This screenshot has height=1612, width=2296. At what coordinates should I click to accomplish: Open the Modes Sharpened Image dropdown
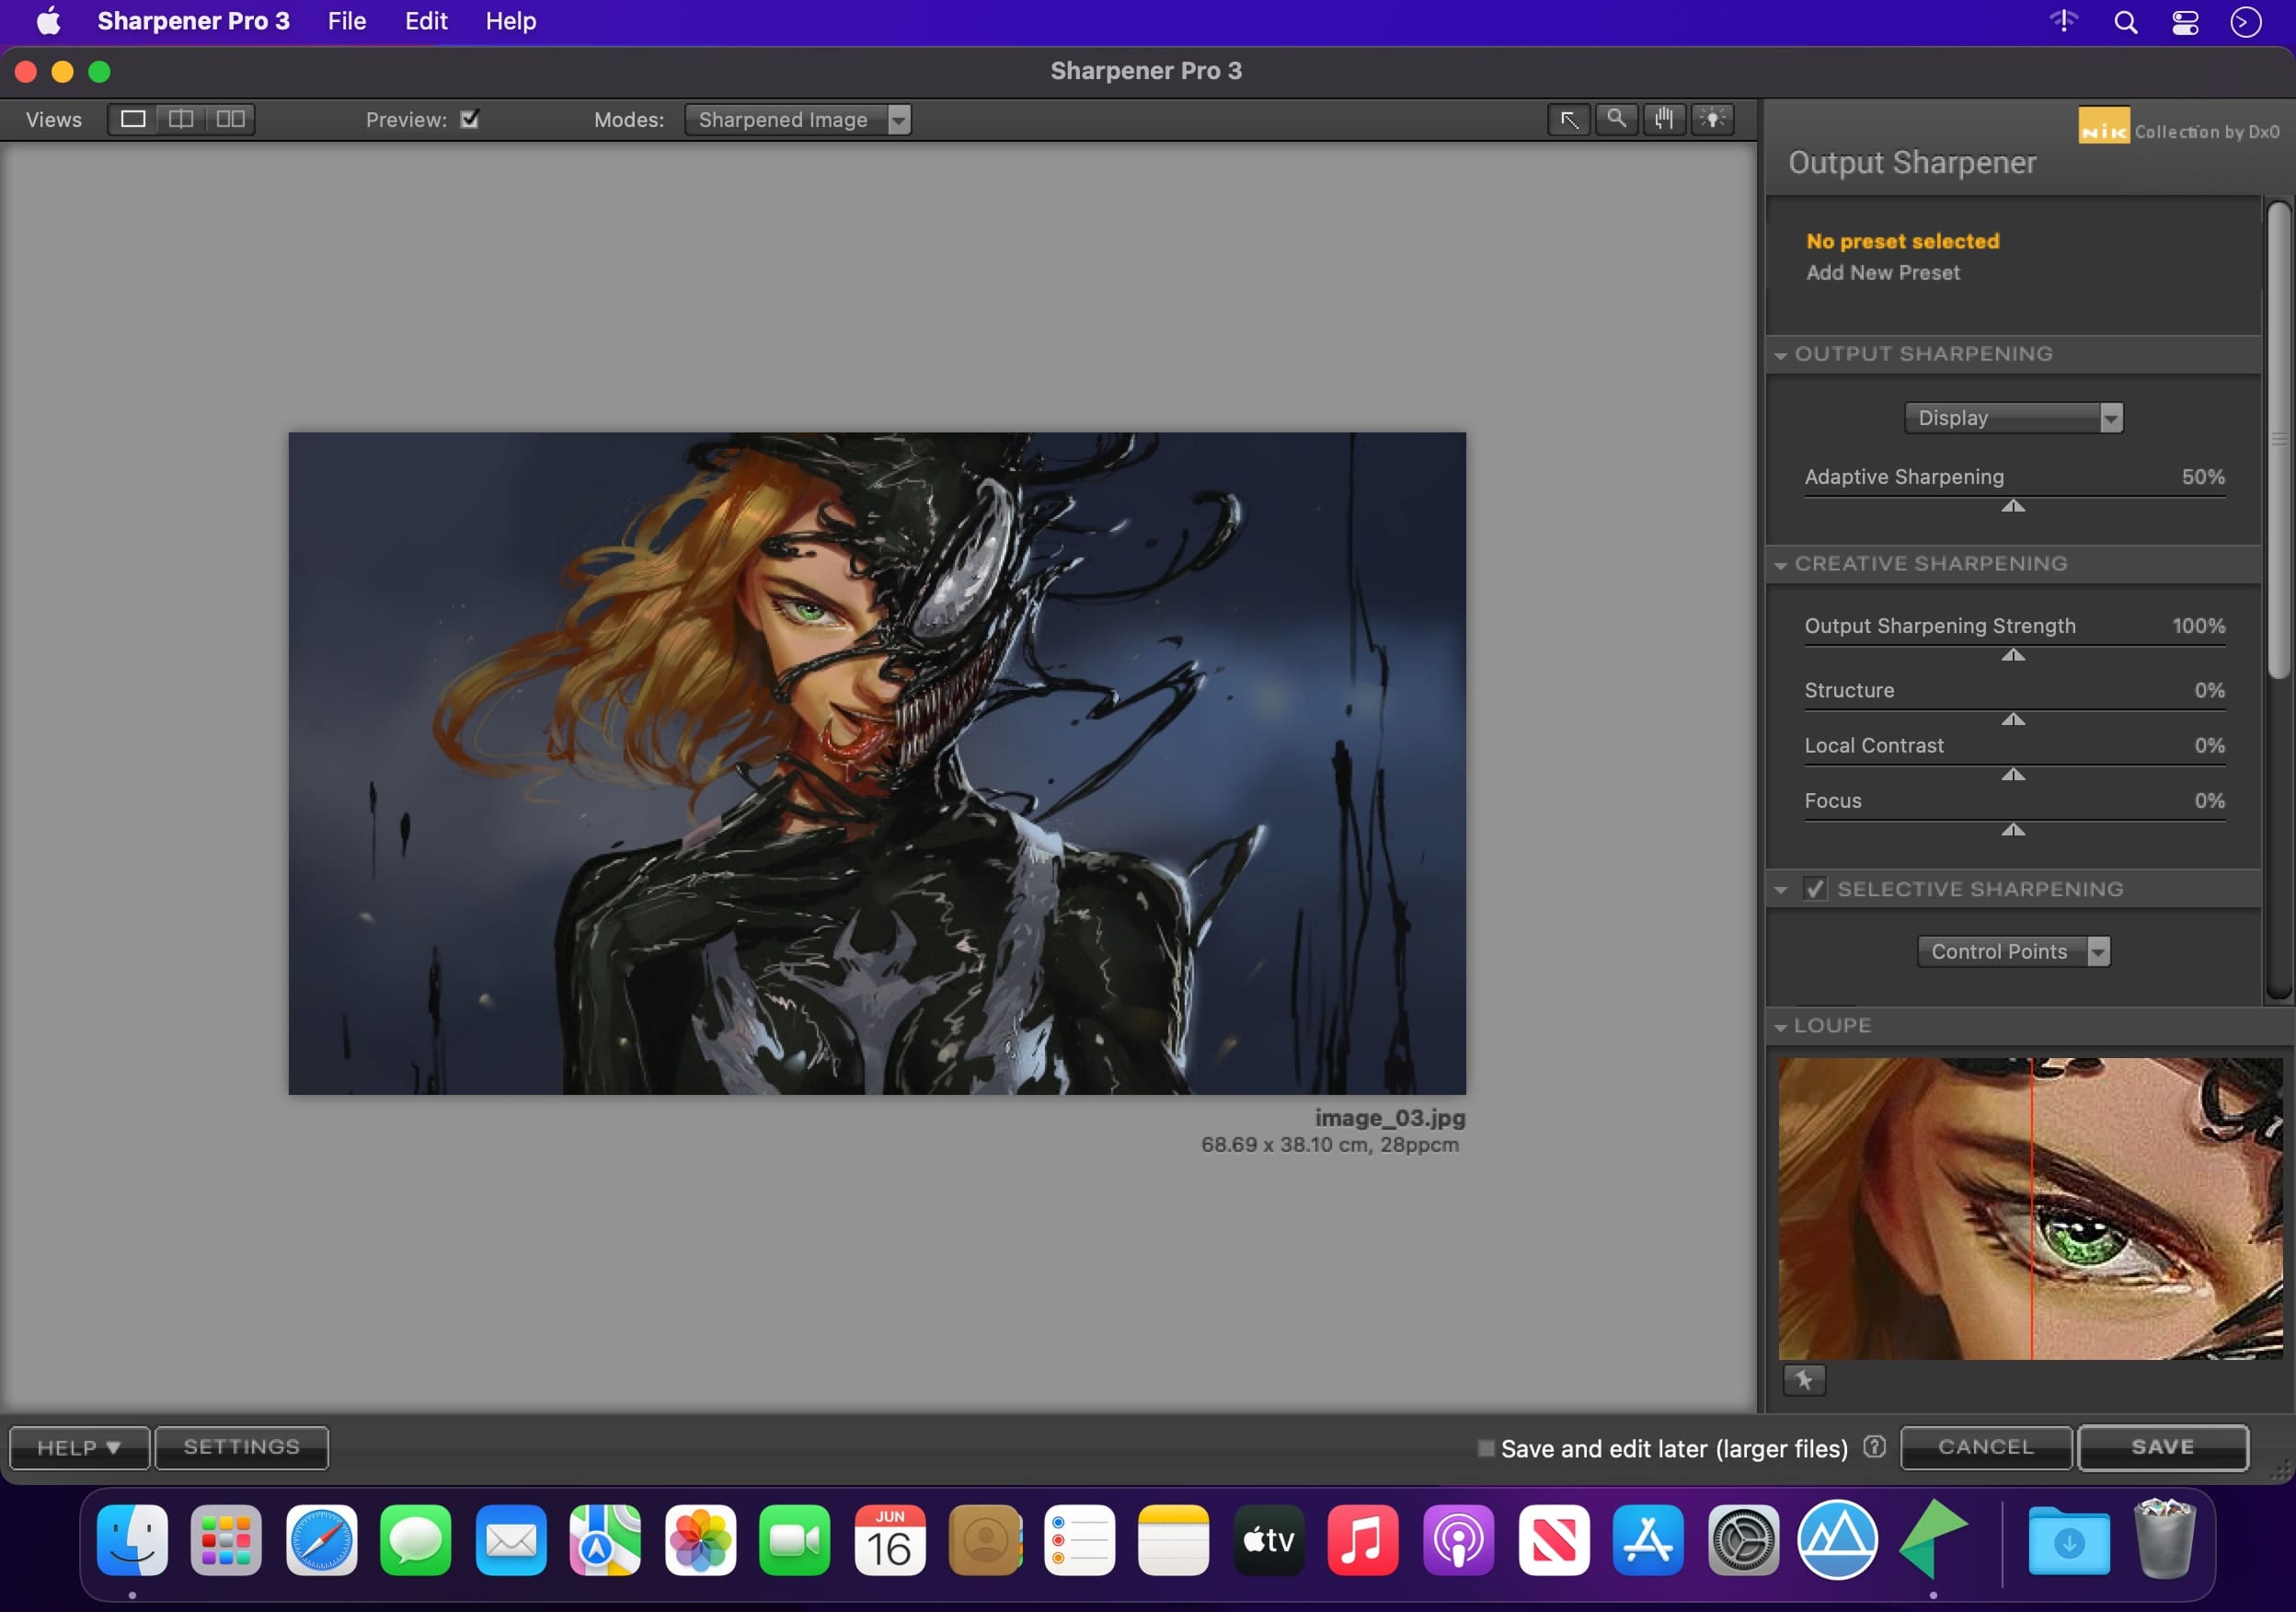click(x=797, y=120)
